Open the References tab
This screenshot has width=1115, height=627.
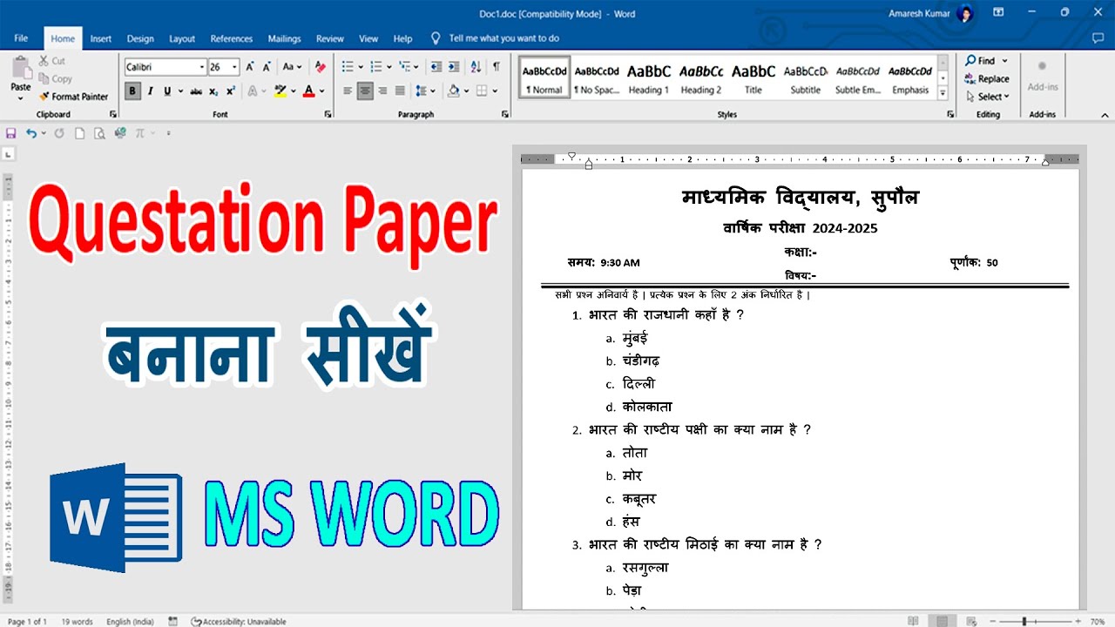232,38
